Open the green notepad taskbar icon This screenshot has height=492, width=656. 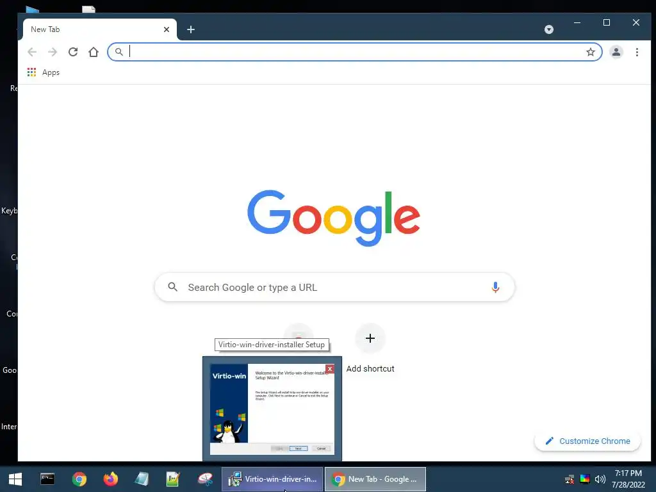pos(173,479)
